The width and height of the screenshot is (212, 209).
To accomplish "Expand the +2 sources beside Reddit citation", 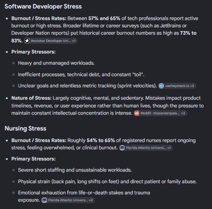I will coord(183,113).
